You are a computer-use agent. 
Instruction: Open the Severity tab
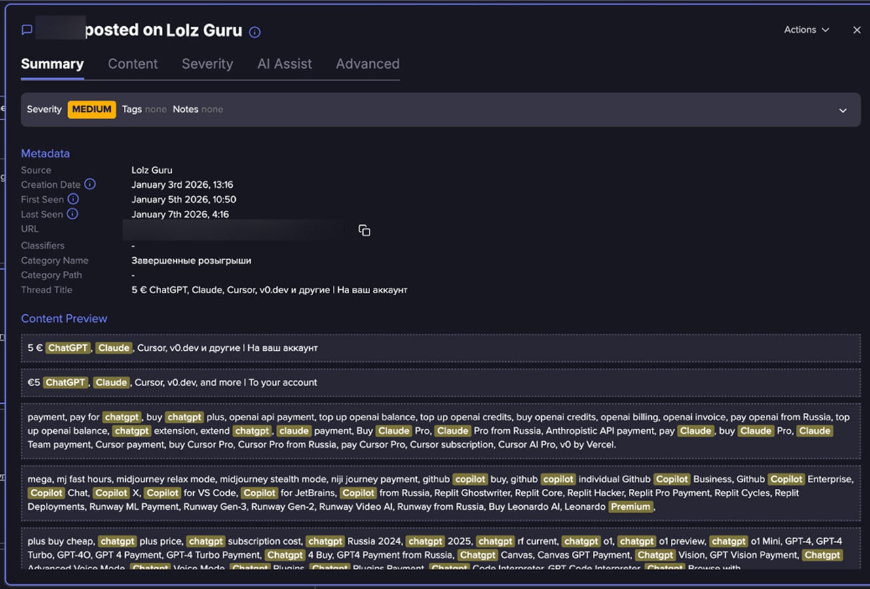(x=207, y=64)
